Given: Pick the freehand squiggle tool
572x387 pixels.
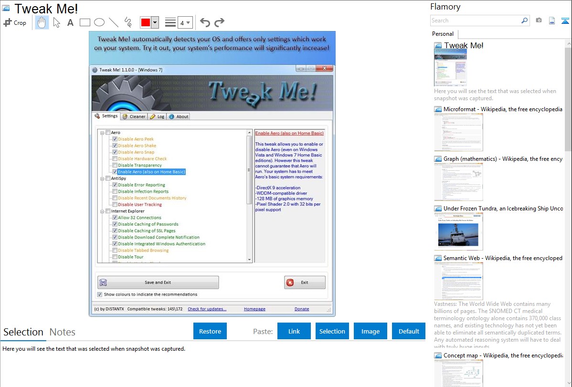Looking at the screenshot, I should (x=128, y=22).
